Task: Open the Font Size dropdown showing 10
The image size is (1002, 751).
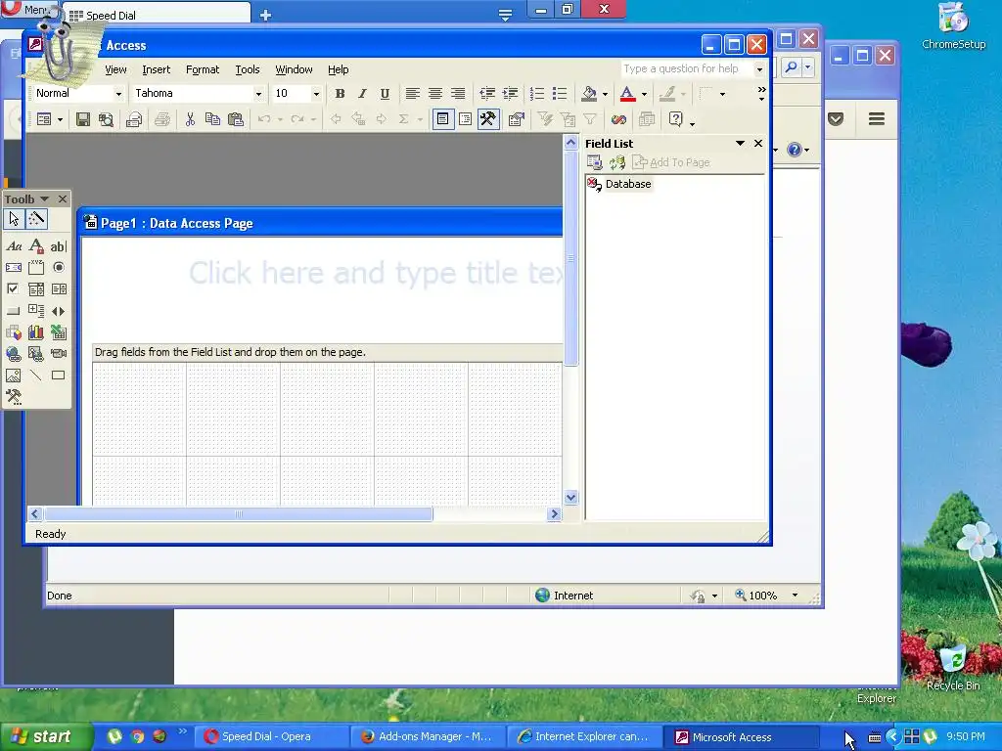Action: (x=316, y=94)
